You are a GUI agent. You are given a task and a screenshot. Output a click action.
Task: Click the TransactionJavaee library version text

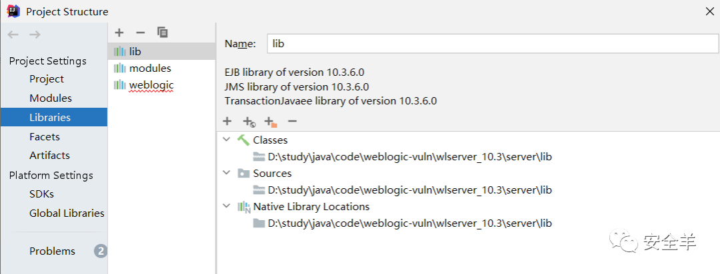pyautogui.click(x=331, y=101)
